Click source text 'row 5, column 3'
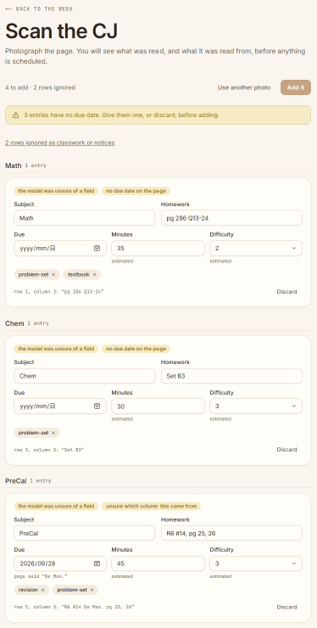The height and width of the screenshot is (628, 317). (x=74, y=607)
